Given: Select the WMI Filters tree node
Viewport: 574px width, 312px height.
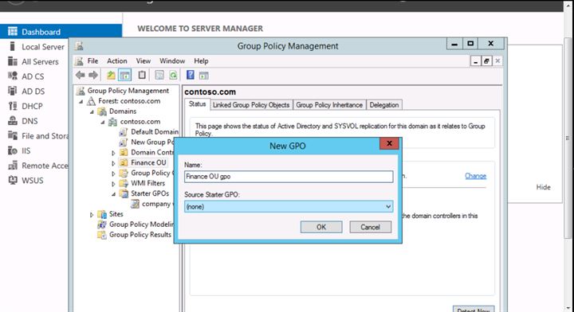Looking at the screenshot, I should (148, 183).
